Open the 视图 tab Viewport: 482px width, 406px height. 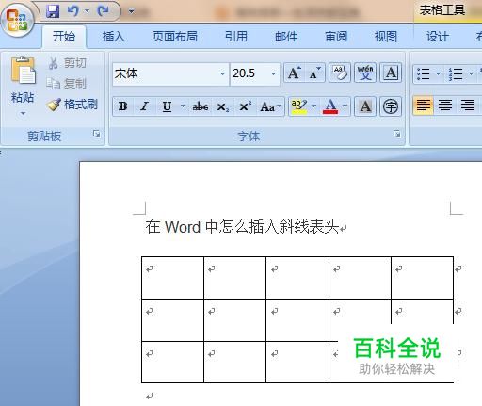pos(386,37)
